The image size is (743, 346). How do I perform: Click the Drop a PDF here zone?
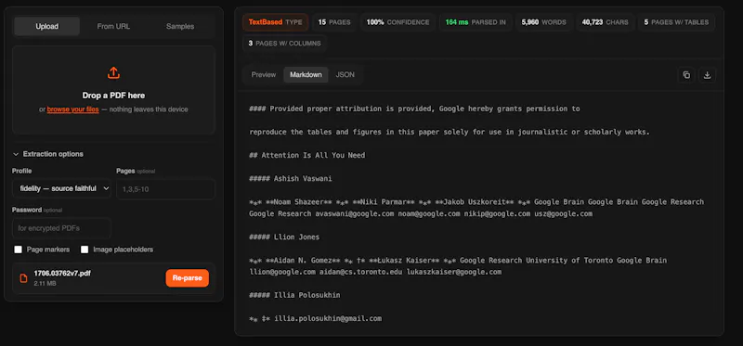click(113, 90)
